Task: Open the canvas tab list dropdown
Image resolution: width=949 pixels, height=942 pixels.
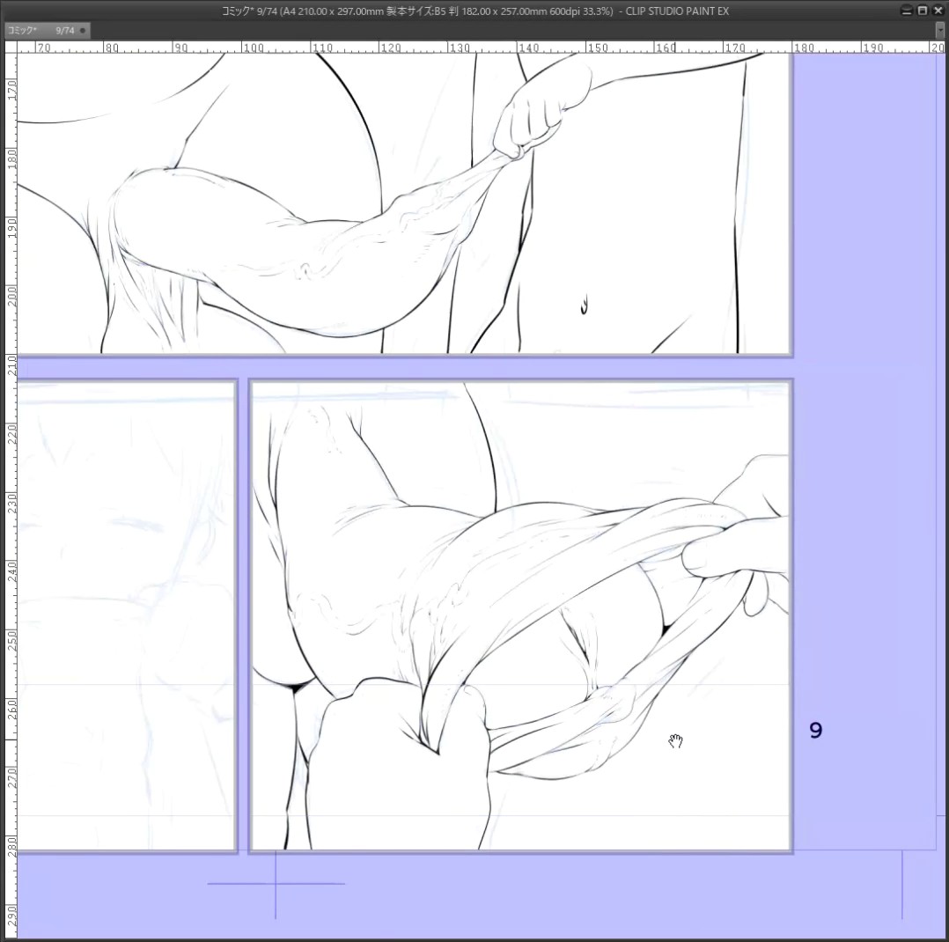Action: click(940, 30)
